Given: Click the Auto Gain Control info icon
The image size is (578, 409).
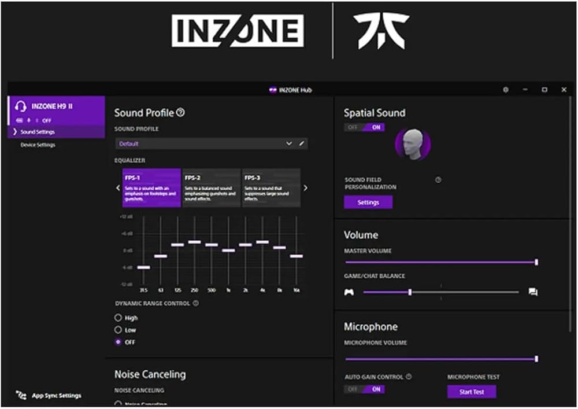Looking at the screenshot, I should tap(409, 377).
